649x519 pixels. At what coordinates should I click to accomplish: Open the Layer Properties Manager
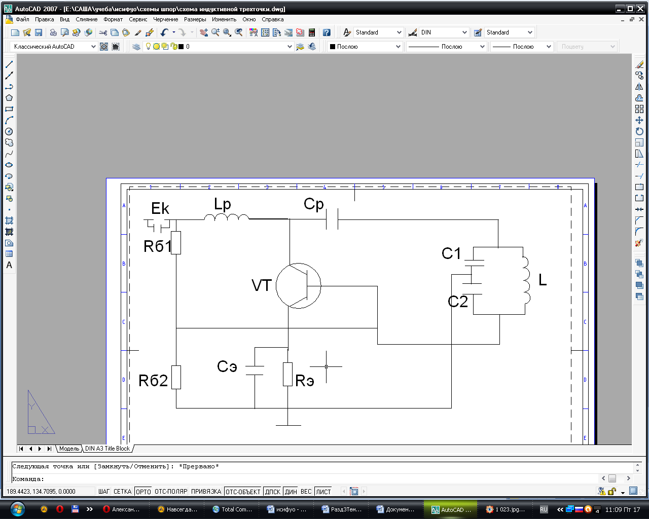(x=136, y=46)
